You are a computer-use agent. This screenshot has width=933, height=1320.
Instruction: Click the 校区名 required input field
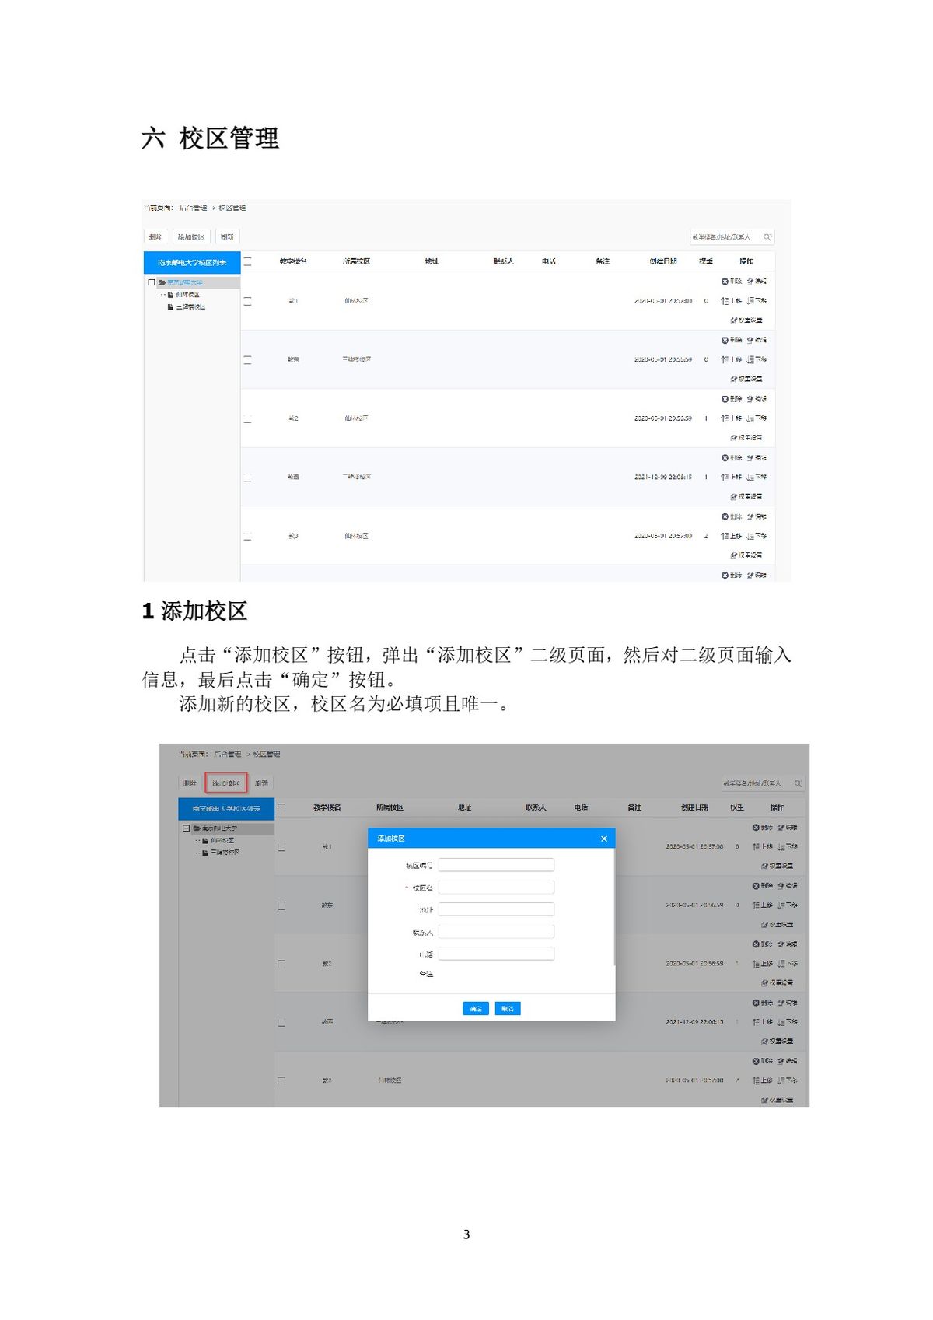495,888
